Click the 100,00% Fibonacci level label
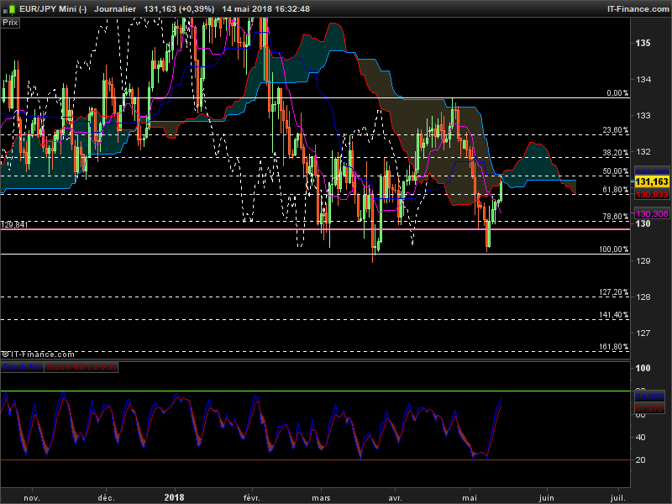This screenshot has width=672, height=504. (x=614, y=249)
